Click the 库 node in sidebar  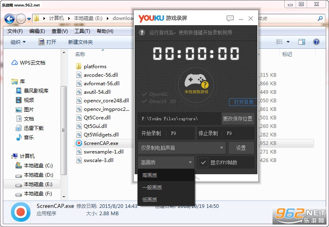pyautogui.click(x=18, y=81)
